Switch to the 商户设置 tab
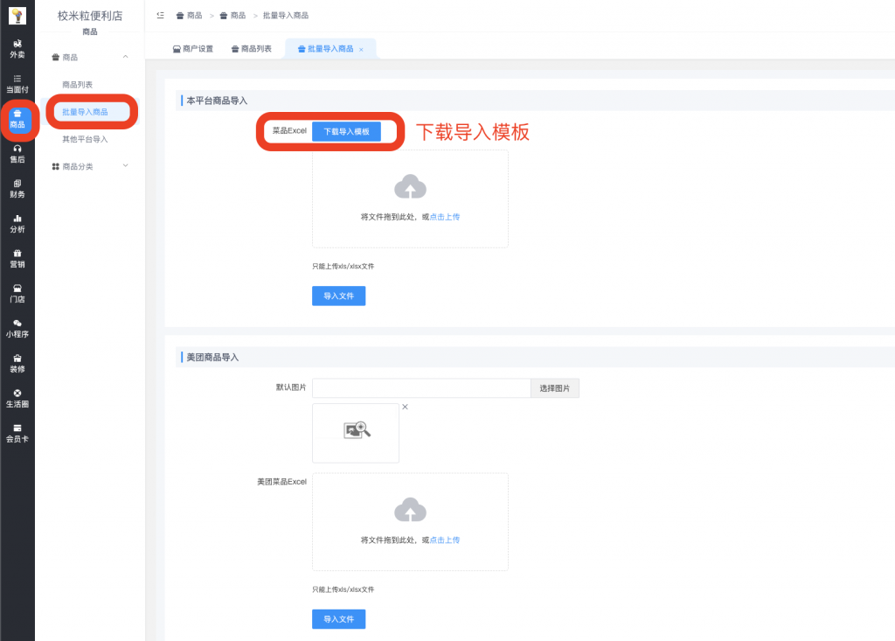This screenshot has height=641, width=895. point(194,51)
